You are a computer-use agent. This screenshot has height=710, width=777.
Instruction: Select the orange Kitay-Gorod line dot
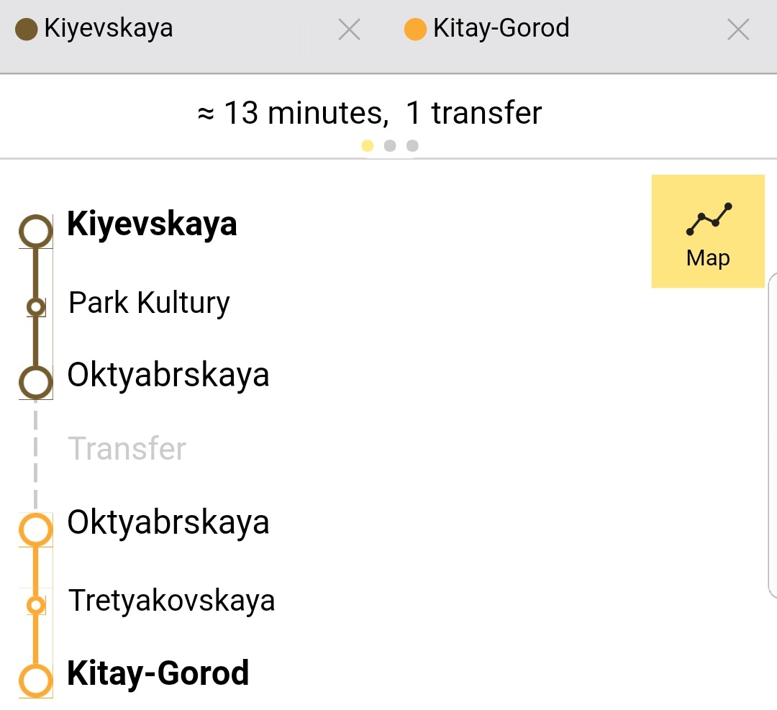[415, 29]
